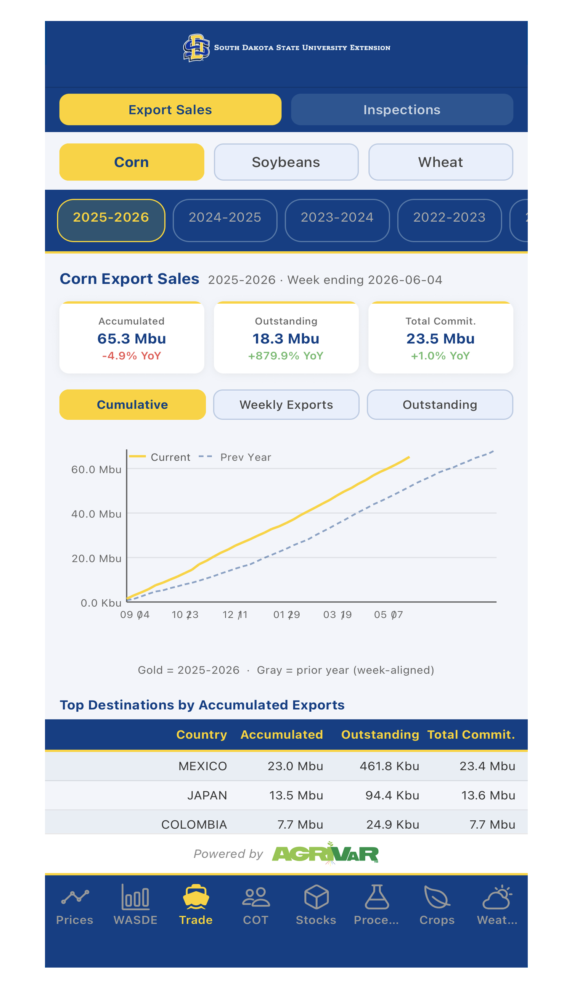Select the MEXICO table row
Image resolution: width=572 pixels, height=992 pixels.
point(286,766)
